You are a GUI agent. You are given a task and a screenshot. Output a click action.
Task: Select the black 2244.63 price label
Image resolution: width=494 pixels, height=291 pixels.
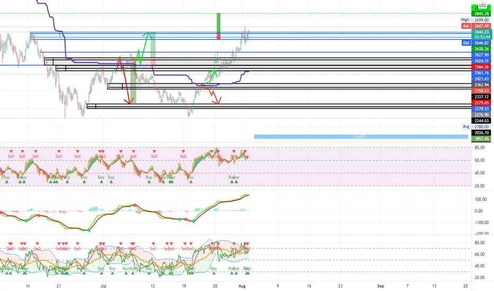pyautogui.click(x=481, y=121)
